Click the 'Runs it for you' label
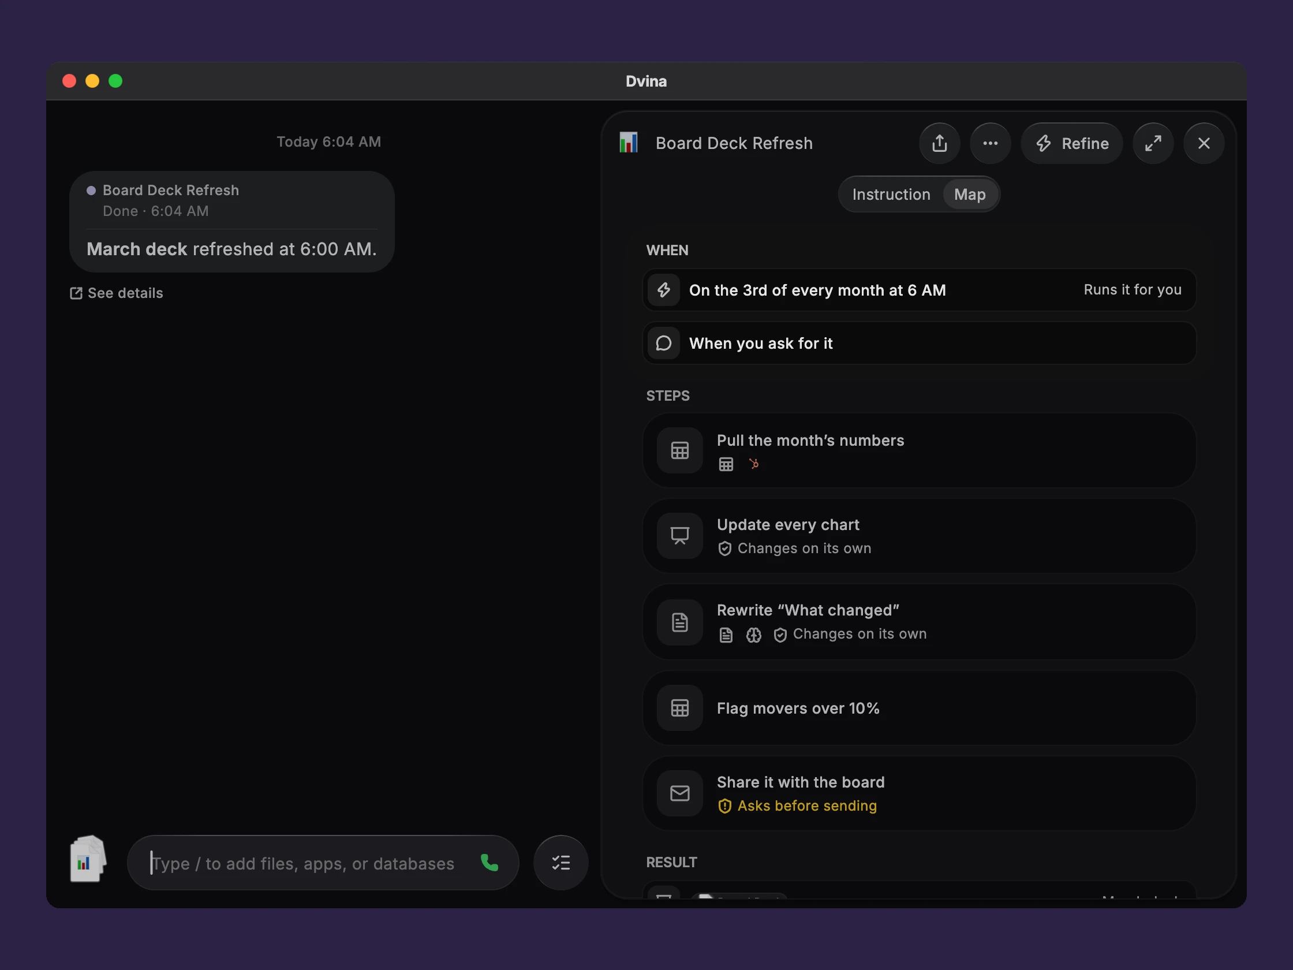Screen dimensions: 1293x970 point(1133,290)
